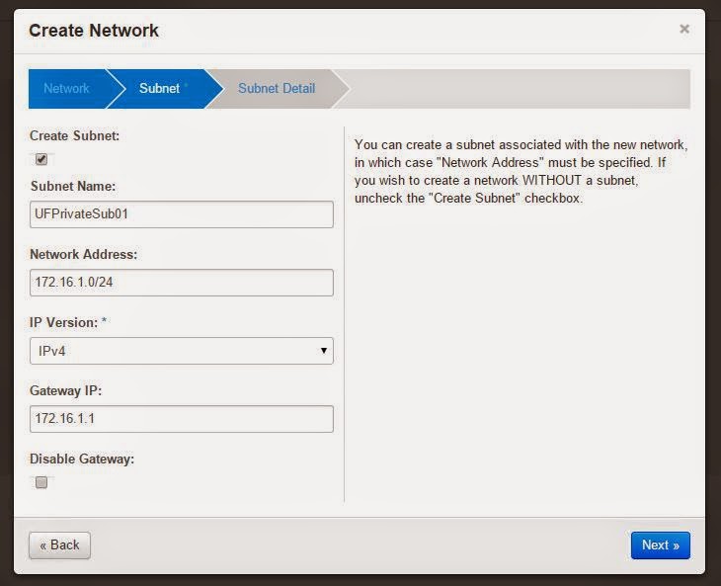Enable the Disable Gateway checkbox
The height and width of the screenshot is (586, 721).
tap(41, 482)
